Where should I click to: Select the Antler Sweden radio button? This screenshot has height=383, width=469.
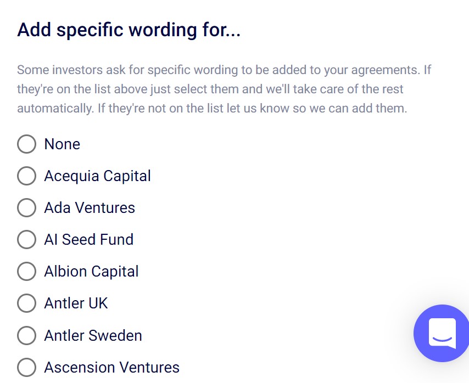pos(26,335)
